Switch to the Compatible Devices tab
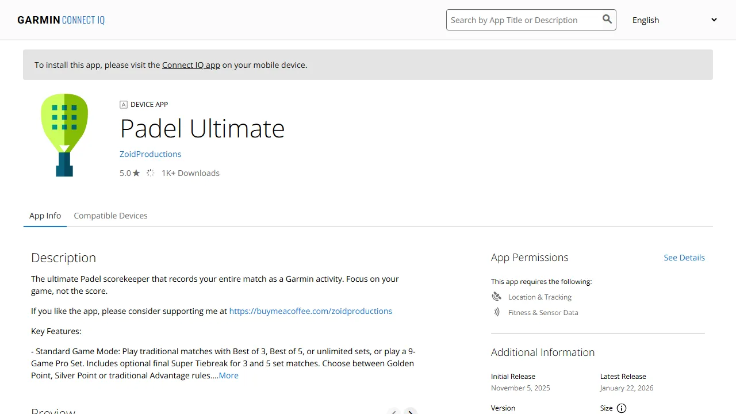The height and width of the screenshot is (414, 736). (x=110, y=216)
